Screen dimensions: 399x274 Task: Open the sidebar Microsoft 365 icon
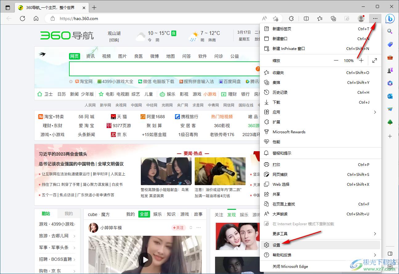pos(390,83)
